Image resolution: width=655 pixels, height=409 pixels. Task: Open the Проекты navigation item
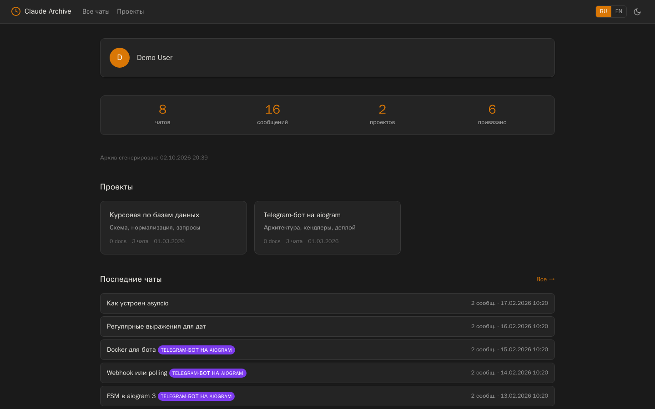[x=130, y=11]
